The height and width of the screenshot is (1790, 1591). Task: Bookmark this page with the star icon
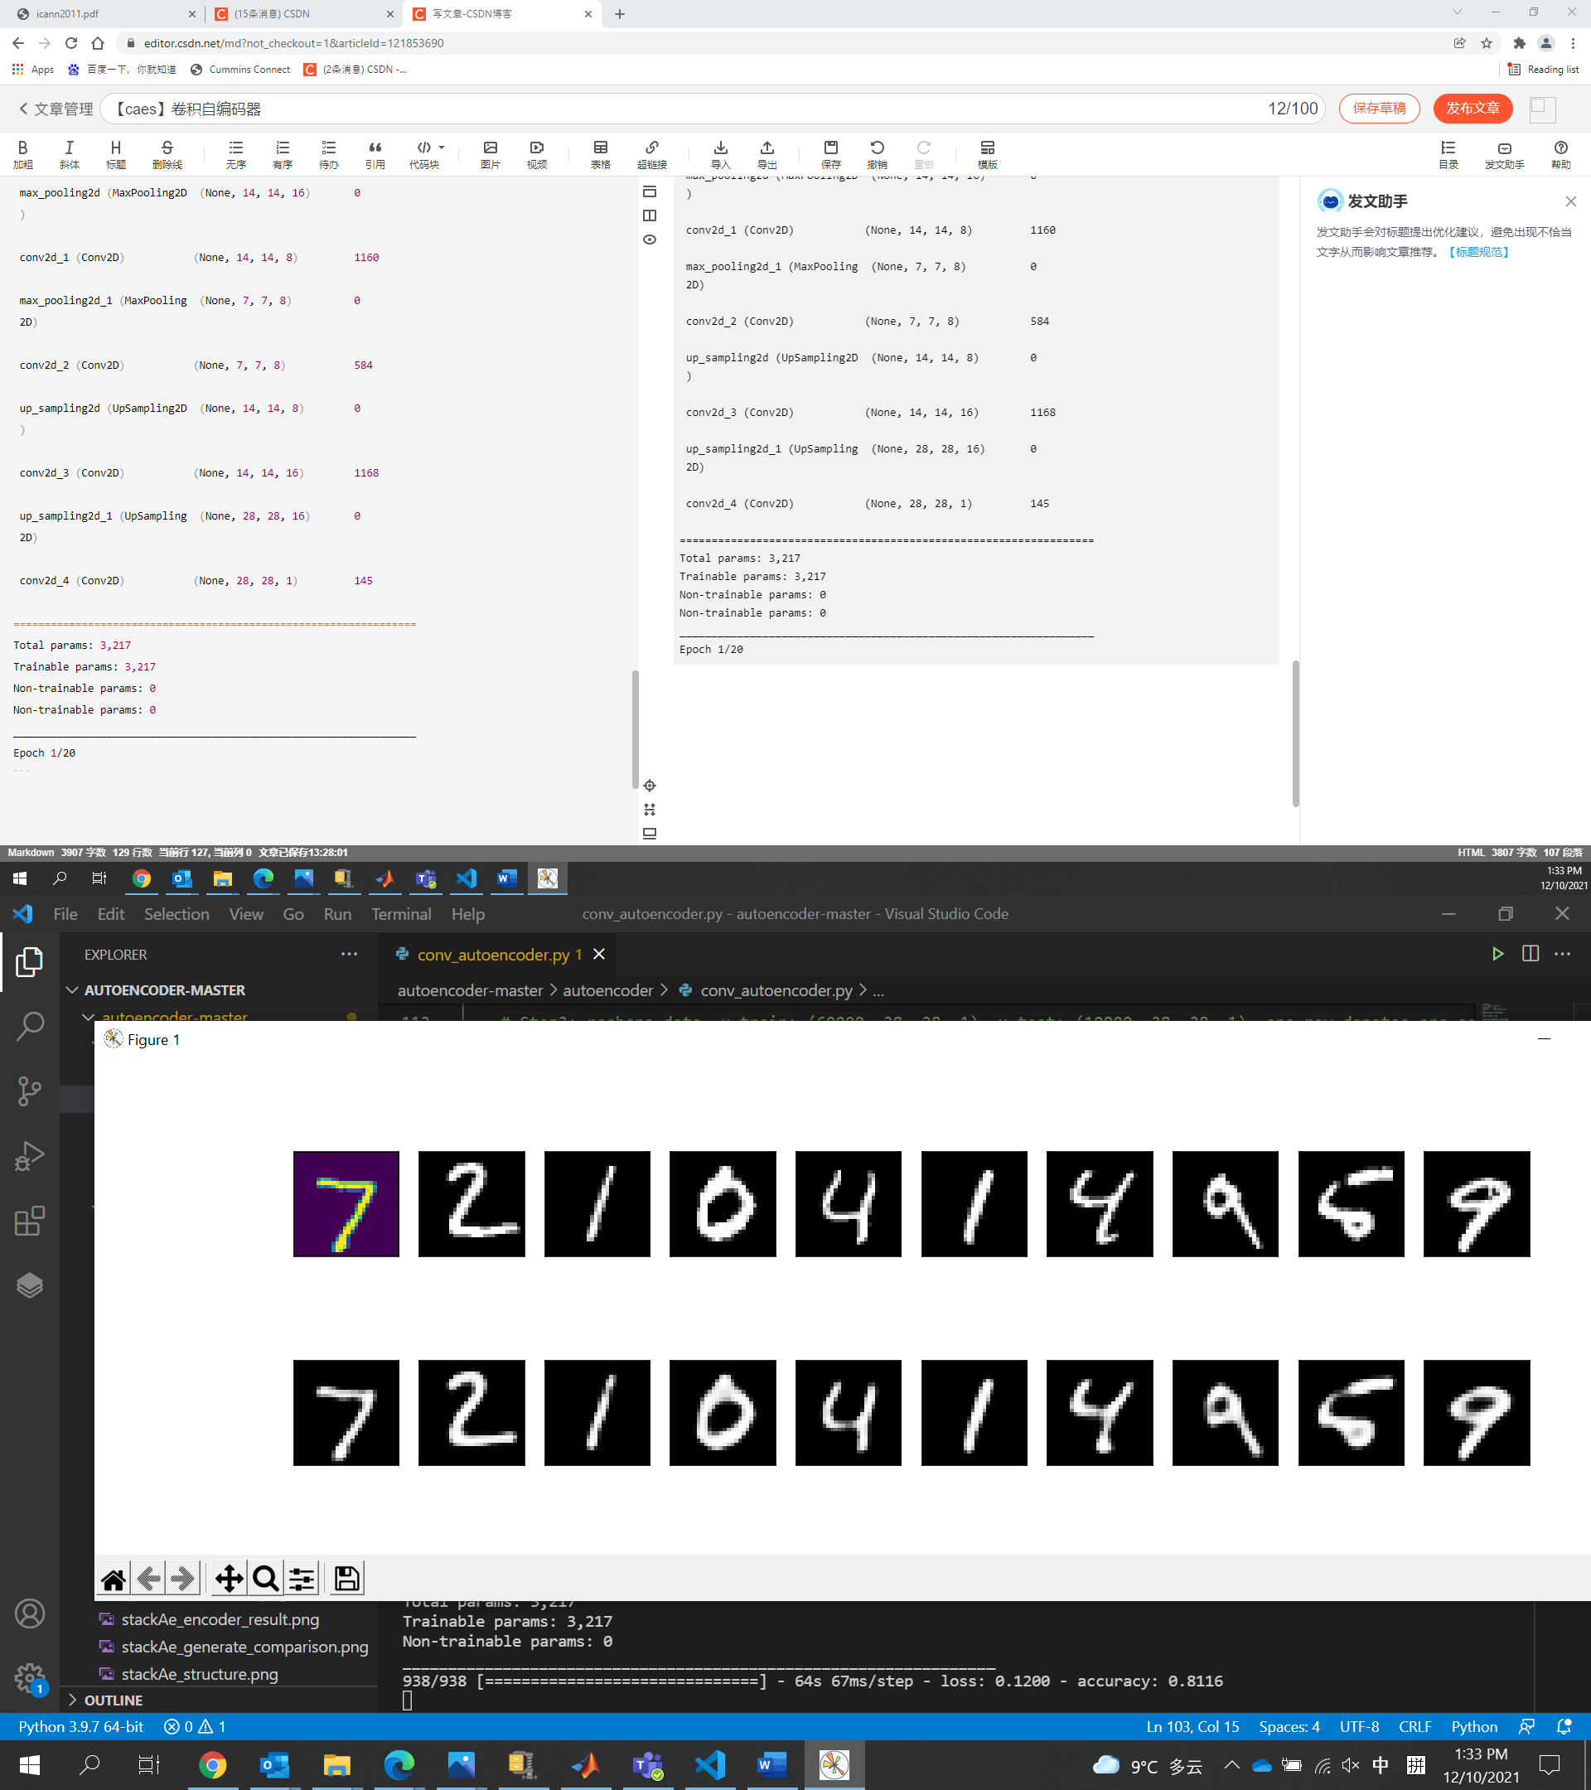pyautogui.click(x=1487, y=43)
